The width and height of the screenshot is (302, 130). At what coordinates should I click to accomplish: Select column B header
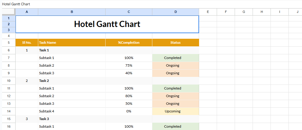[72, 12]
